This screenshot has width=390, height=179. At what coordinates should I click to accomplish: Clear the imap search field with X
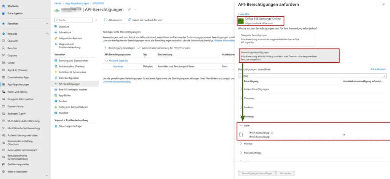click(x=384, y=76)
